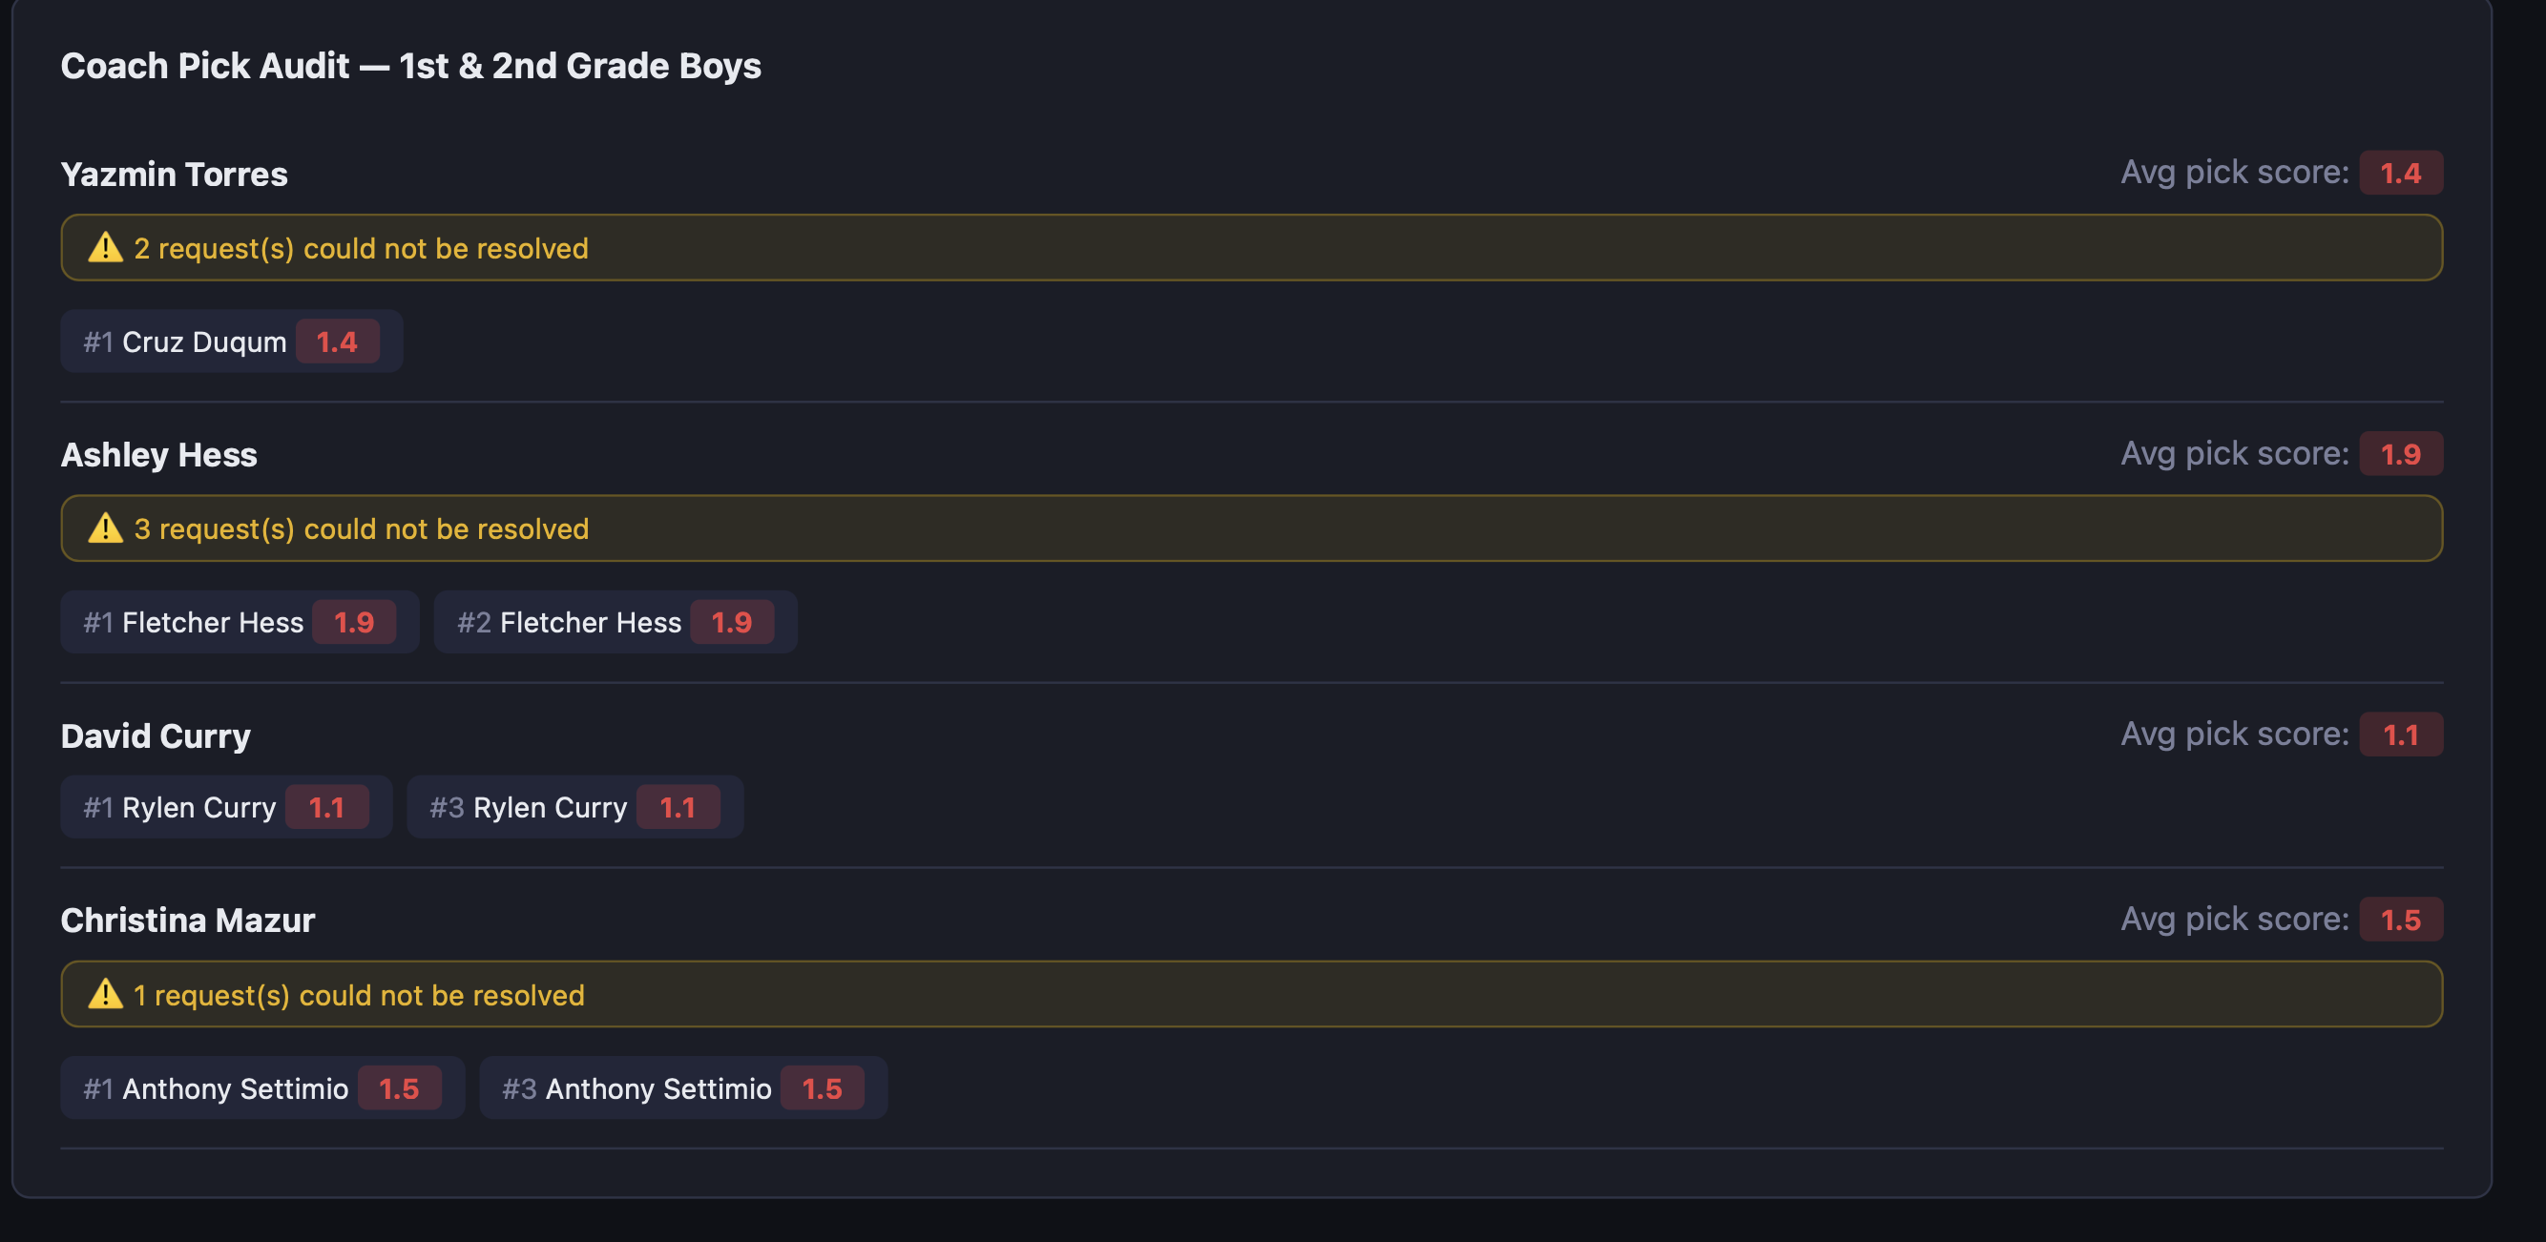Click '3 request(s) could not be resolved' banner
2546x1242 pixels.
coord(1251,528)
